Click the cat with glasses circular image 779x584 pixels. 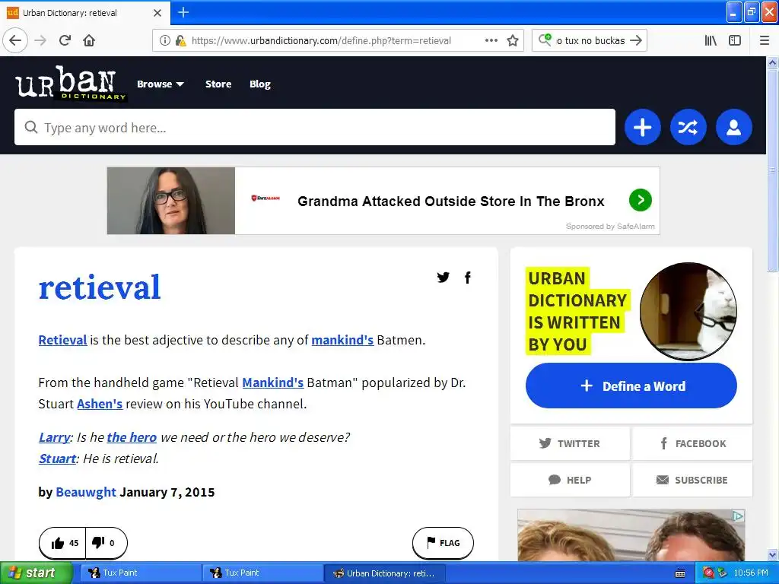click(x=688, y=311)
